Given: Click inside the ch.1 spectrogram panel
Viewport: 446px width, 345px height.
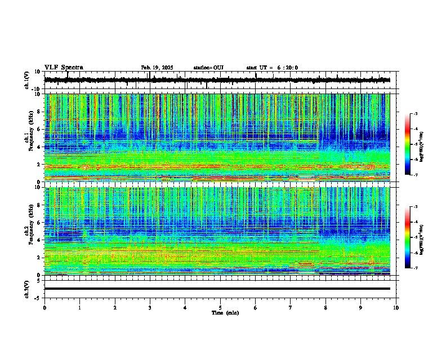Looking at the screenshot, I should 217,138.
